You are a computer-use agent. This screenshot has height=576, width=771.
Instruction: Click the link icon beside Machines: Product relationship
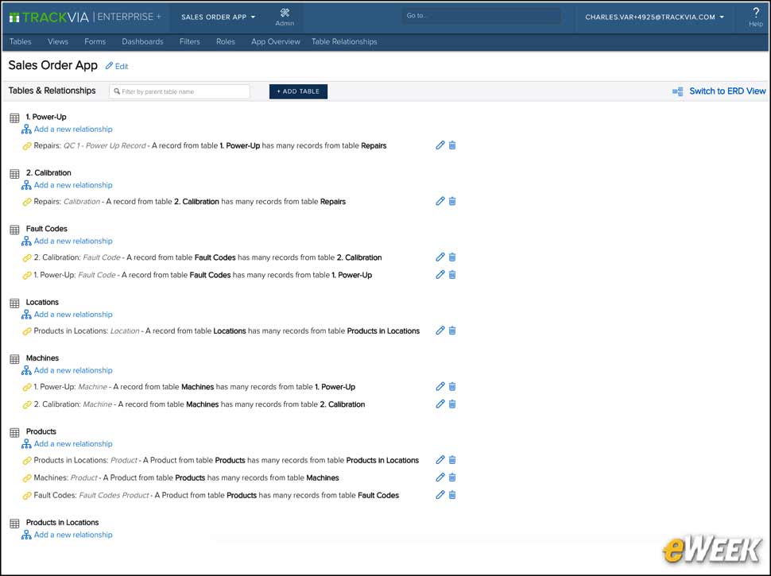coord(27,478)
